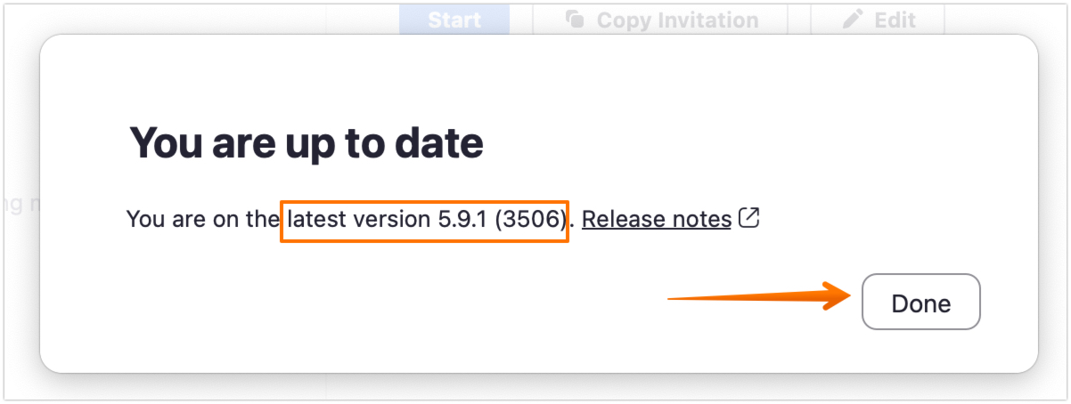Click the word "date" in the heading
Viewport: 1071px width, 404px height.
(440, 143)
